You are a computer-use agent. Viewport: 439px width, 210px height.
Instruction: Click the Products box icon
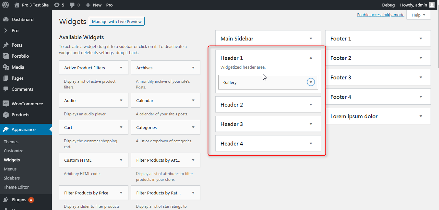click(6, 115)
